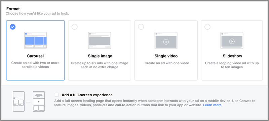Click the Add a full-screen experience label
Viewport: 269px width, 121px height.
(87, 95)
